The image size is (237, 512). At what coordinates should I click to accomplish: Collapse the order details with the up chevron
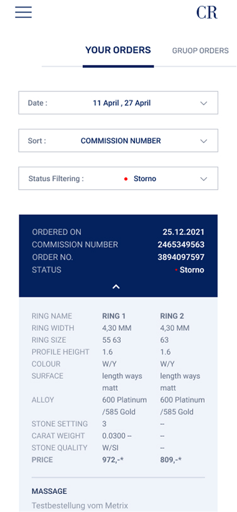coord(116,287)
